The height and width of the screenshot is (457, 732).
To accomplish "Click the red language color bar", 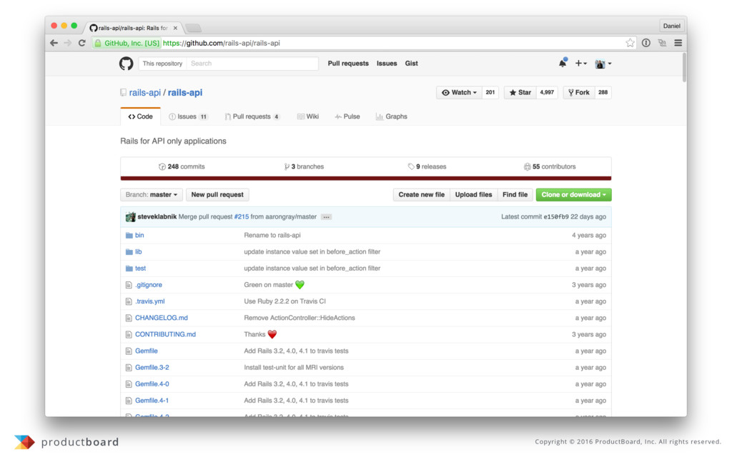I will [365, 178].
